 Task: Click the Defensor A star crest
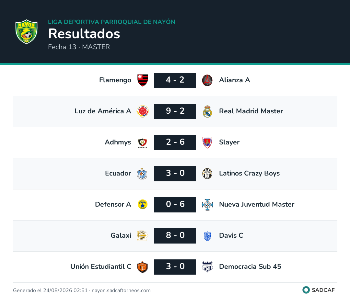(x=143, y=205)
